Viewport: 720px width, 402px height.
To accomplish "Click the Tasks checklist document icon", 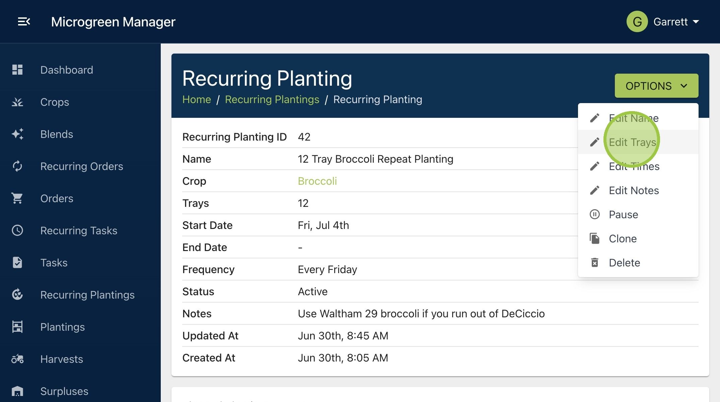I will tap(17, 262).
